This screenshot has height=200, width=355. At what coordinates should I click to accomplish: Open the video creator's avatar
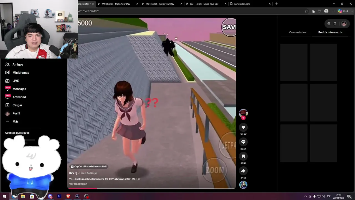click(x=243, y=113)
